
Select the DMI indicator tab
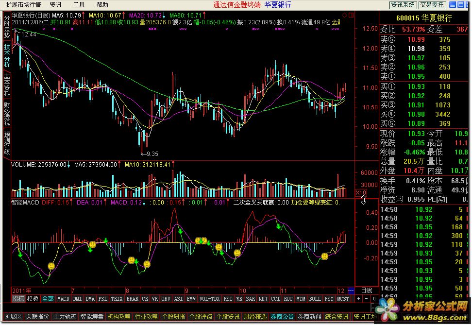[77, 299]
